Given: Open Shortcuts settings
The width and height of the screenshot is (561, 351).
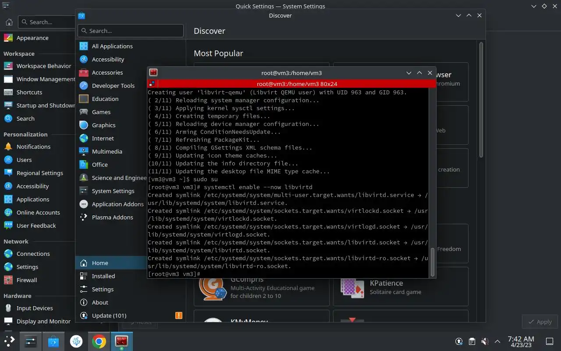Looking at the screenshot, I should pos(38,92).
